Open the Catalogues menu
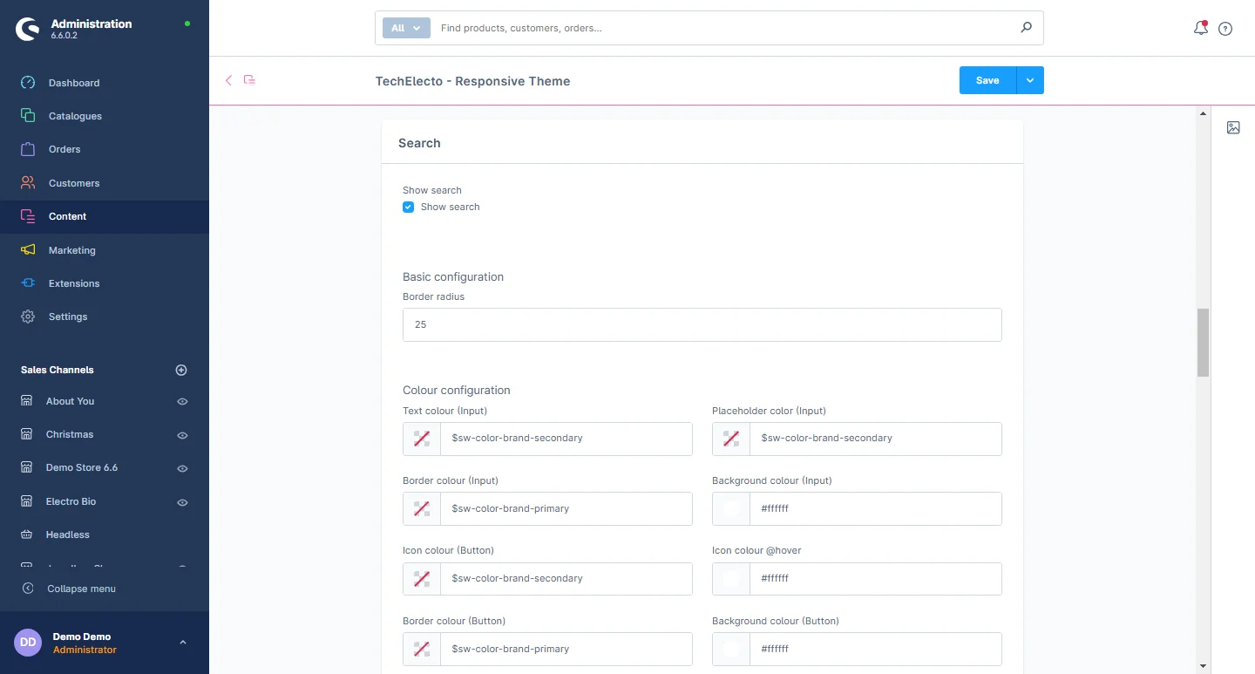The height and width of the screenshot is (674, 1255). 75,116
